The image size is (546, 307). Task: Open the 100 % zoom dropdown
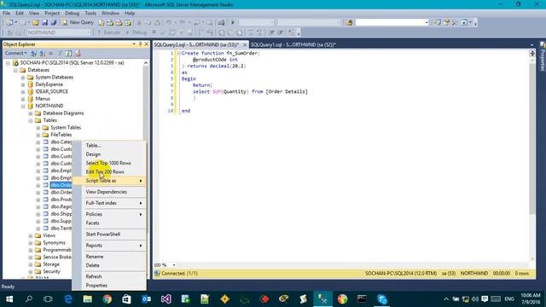click(174, 265)
